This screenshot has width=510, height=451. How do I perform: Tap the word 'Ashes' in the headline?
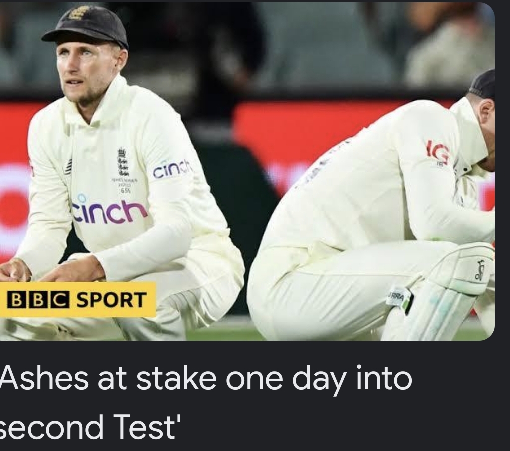[44, 378]
